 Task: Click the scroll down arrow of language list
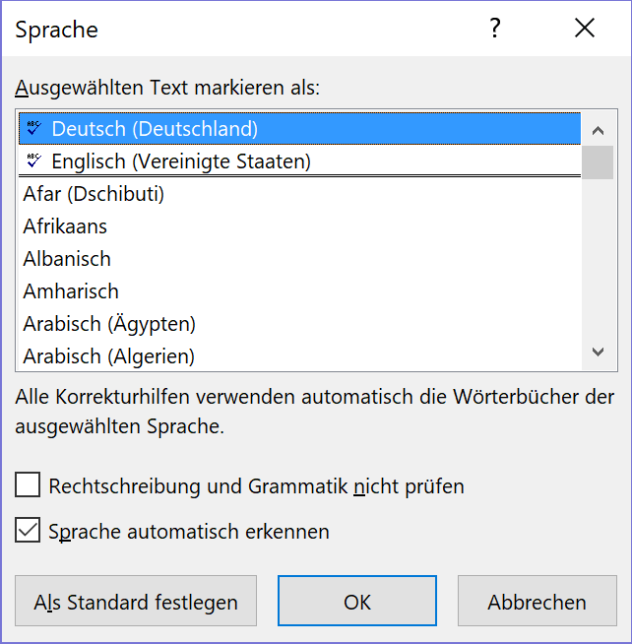(598, 352)
